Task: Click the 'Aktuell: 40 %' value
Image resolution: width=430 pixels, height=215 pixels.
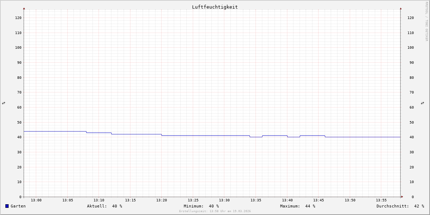Action: coord(105,206)
